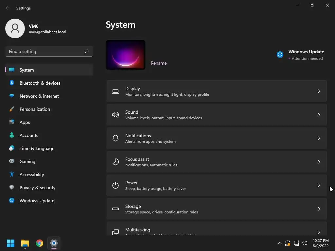Open Accessibility settings
This screenshot has height=251, width=335.
[49, 175]
